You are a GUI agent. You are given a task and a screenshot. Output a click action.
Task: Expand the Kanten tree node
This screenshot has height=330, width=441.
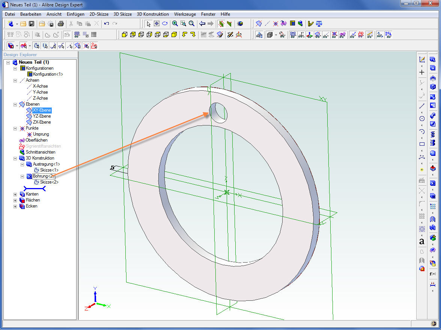[15, 194]
